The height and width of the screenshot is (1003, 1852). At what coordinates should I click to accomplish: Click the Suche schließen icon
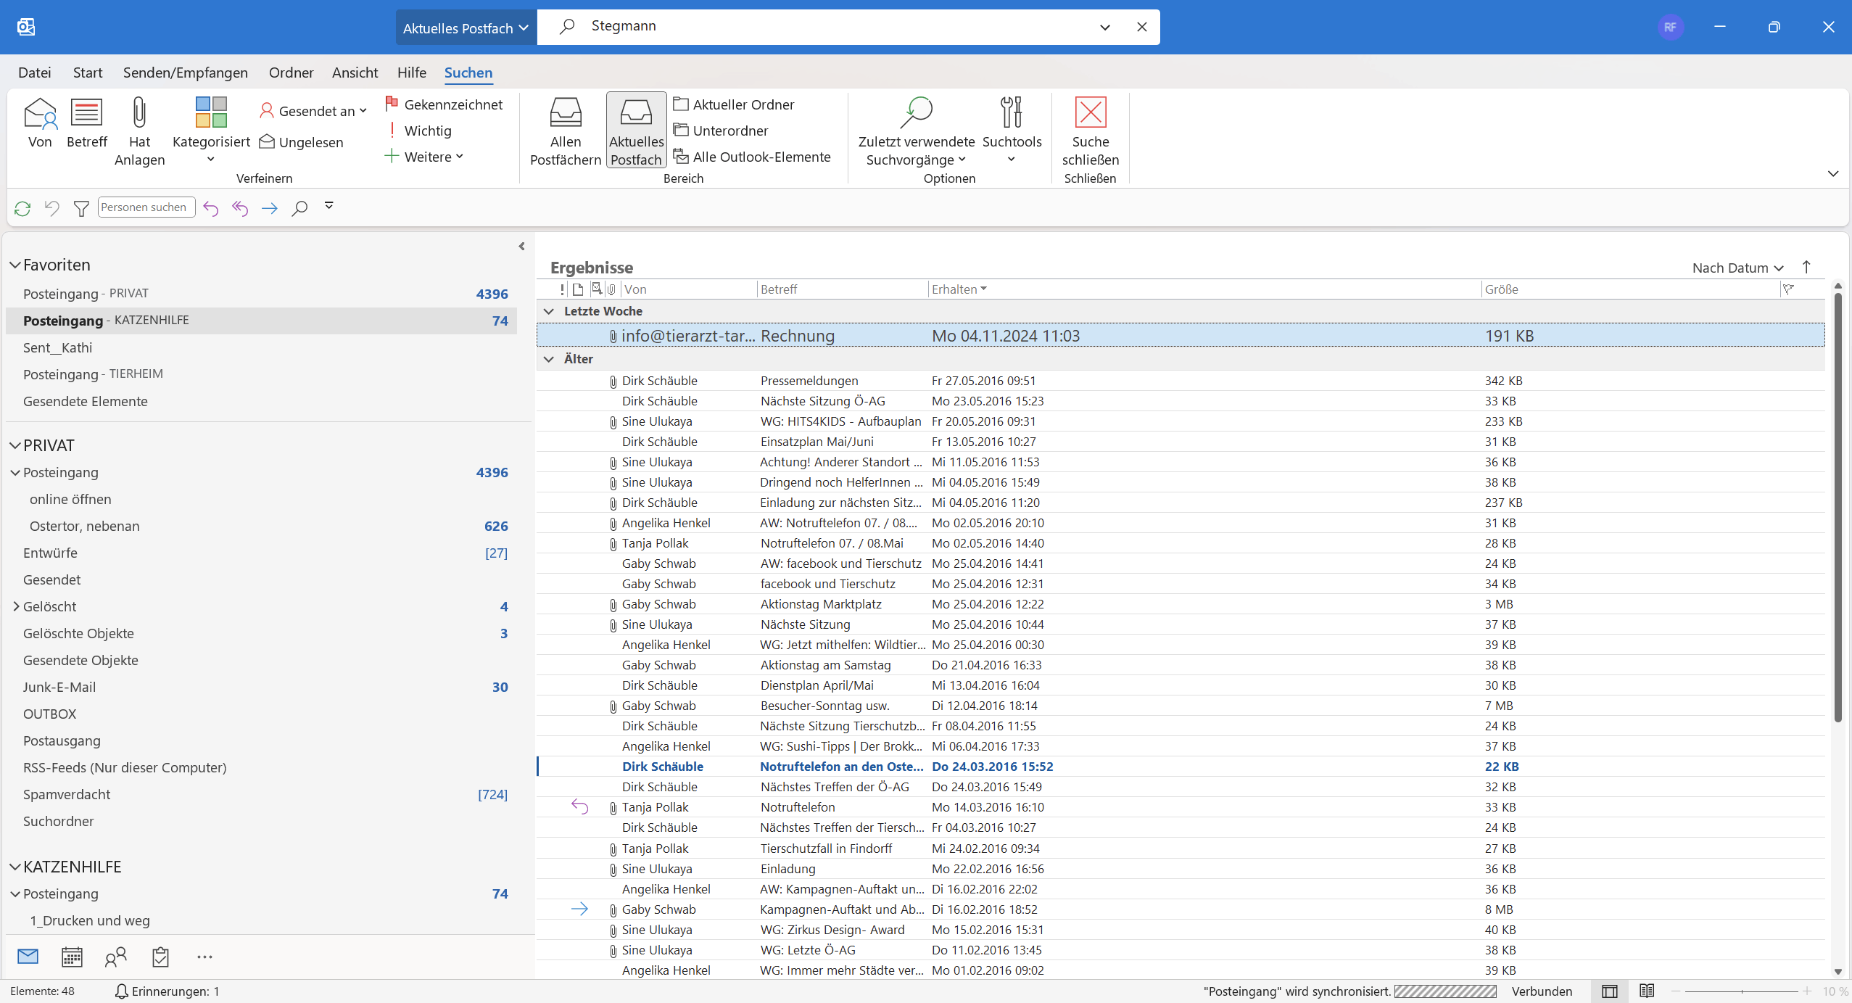1090,113
